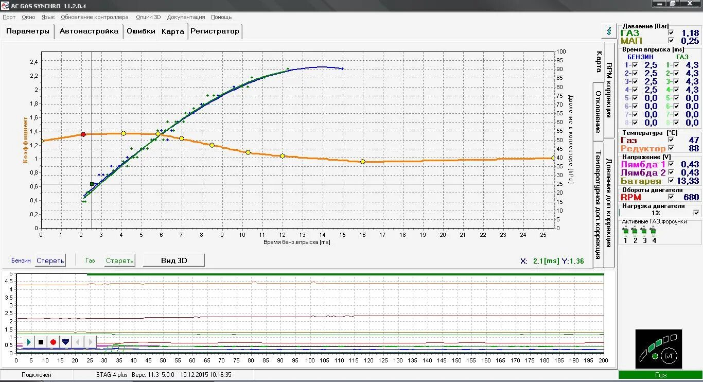Image resolution: width=703 pixels, height=382 pixels.
Task: Toggle the Редуктор temperature checkbox
Action: (671, 148)
